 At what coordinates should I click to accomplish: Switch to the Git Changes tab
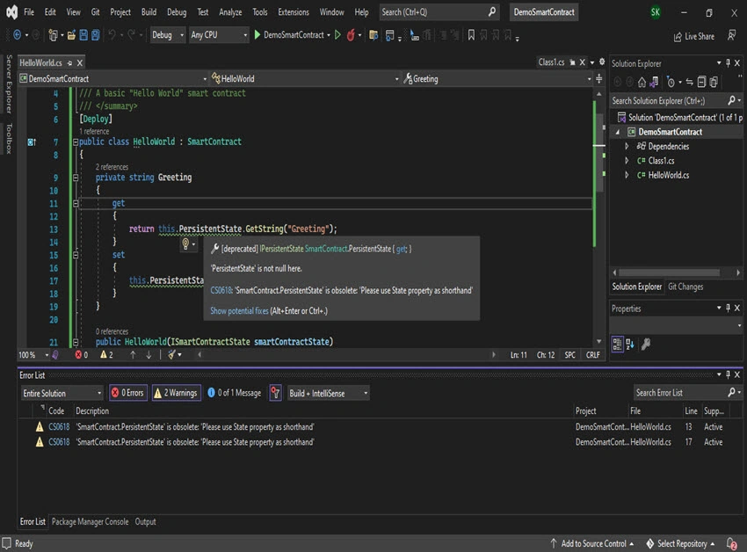click(685, 287)
